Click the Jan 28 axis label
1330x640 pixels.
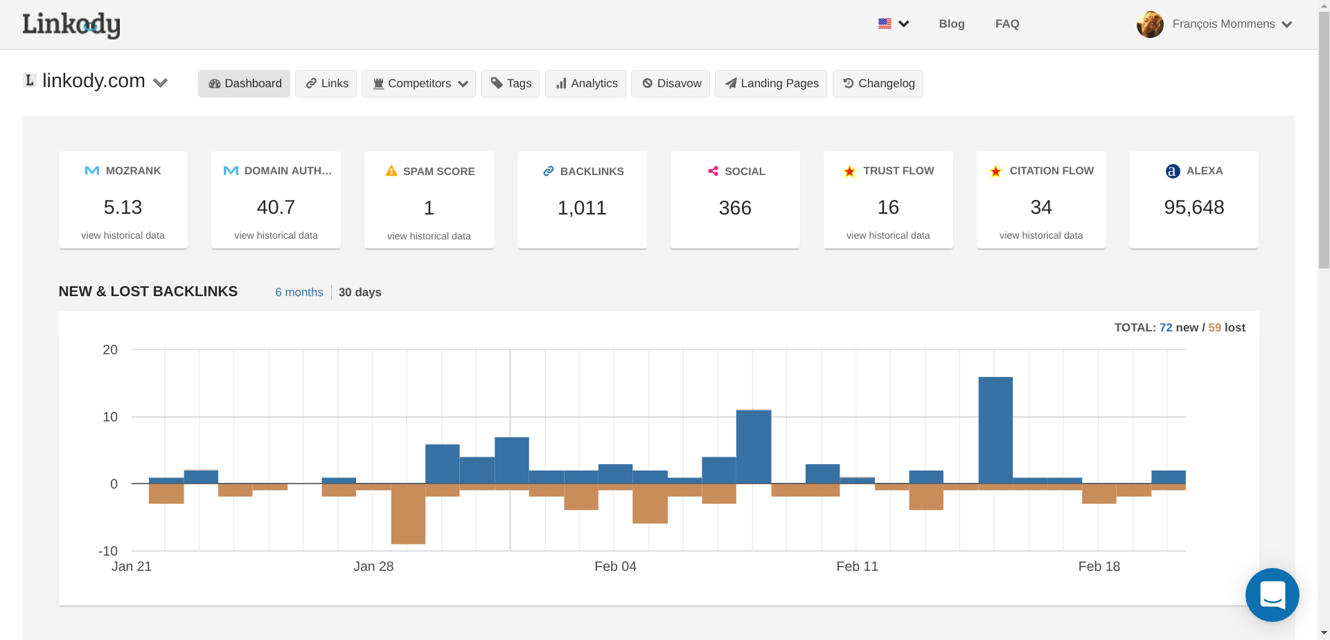373,566
